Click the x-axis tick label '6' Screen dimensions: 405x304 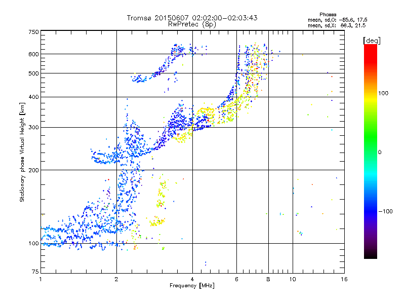pos(236,279)
